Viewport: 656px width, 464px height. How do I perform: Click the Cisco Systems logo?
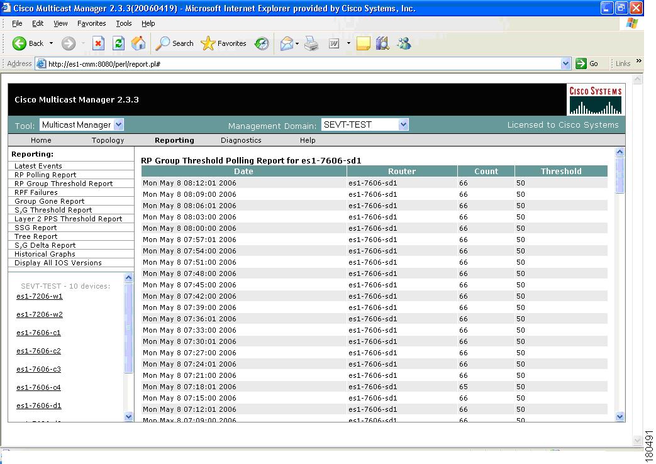pos(596,100)
